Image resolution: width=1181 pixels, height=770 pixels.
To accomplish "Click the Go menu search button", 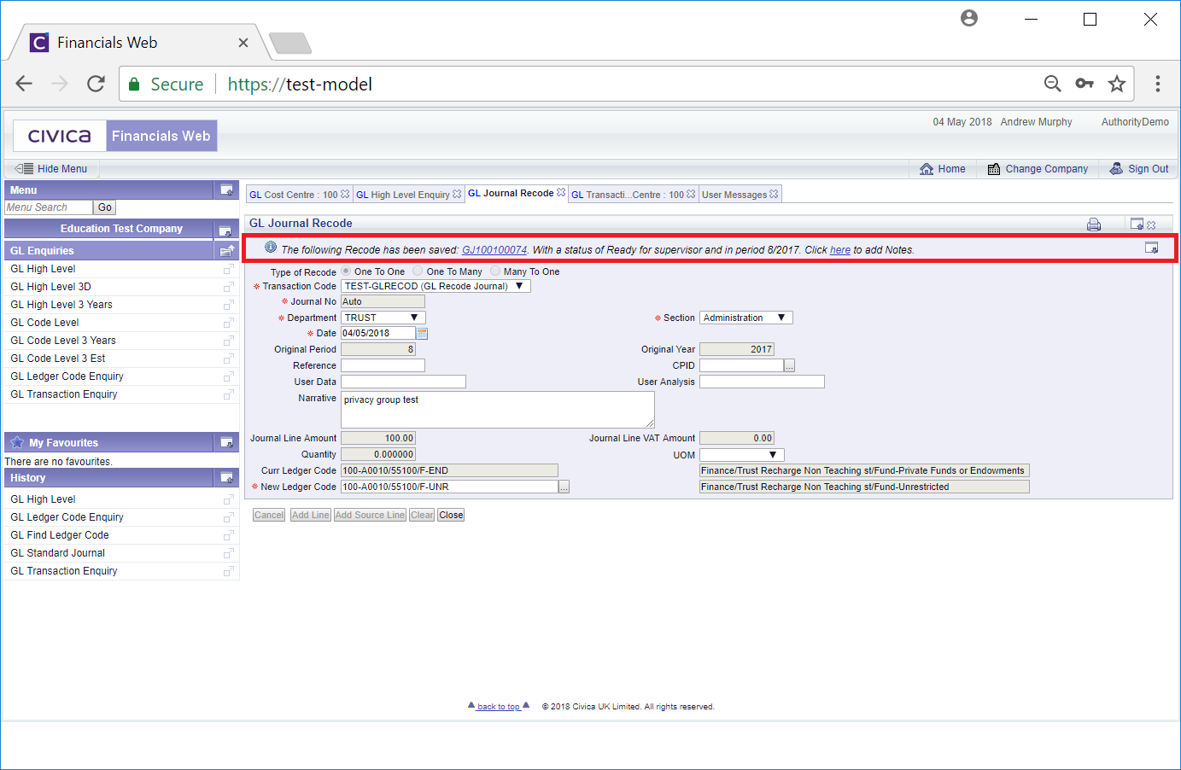I will pyautogui.click(x=104, y=207).
